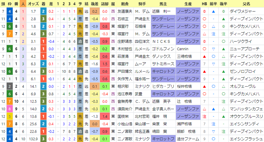Click owner name サトミホース
This screenshot has height=142, width=264.
tap(163, 64)
